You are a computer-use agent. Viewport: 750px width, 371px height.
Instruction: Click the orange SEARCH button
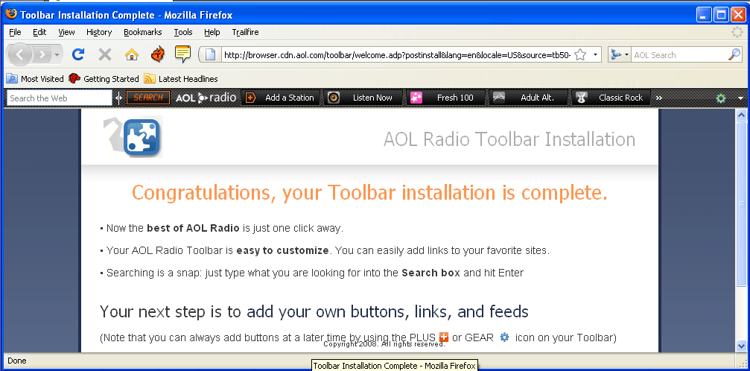coord(148,98)
